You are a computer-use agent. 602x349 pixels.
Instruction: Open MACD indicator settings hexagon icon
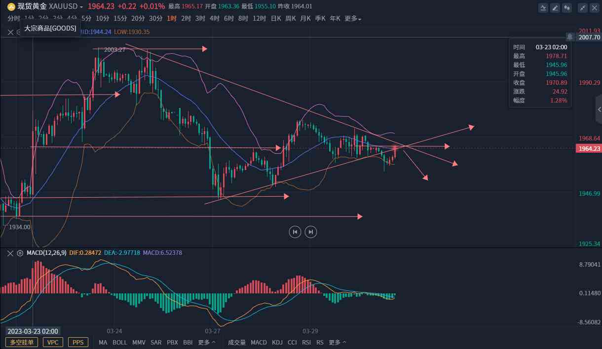[x=20, y=253]
